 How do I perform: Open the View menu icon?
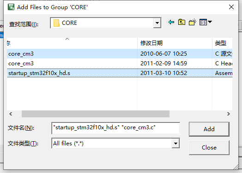[x=206, y=22]
